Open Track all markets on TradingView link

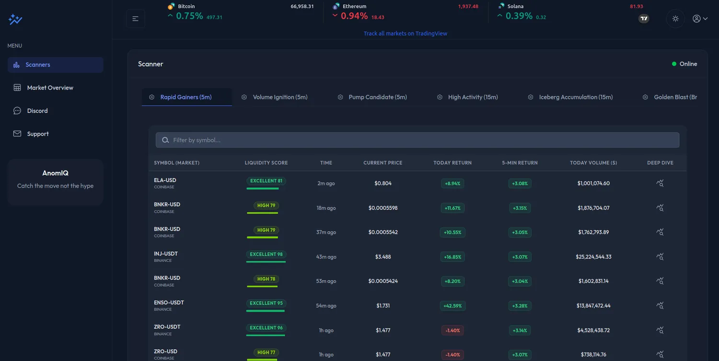[405, 33]
